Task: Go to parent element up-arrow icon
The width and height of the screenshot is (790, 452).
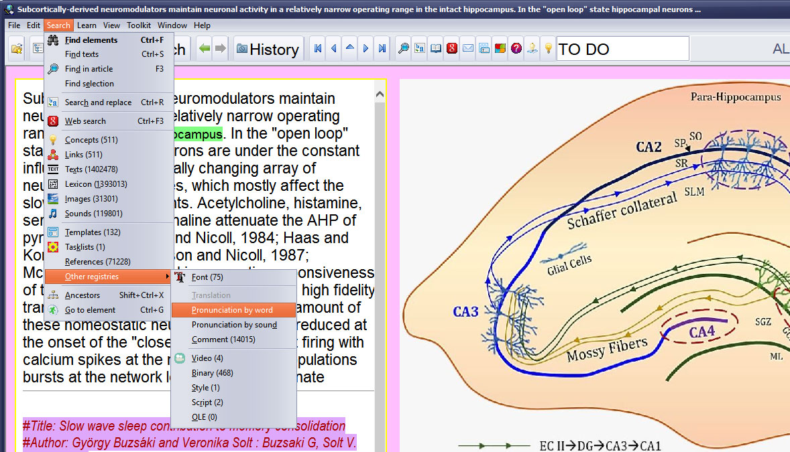Action: tap(349, 49)
